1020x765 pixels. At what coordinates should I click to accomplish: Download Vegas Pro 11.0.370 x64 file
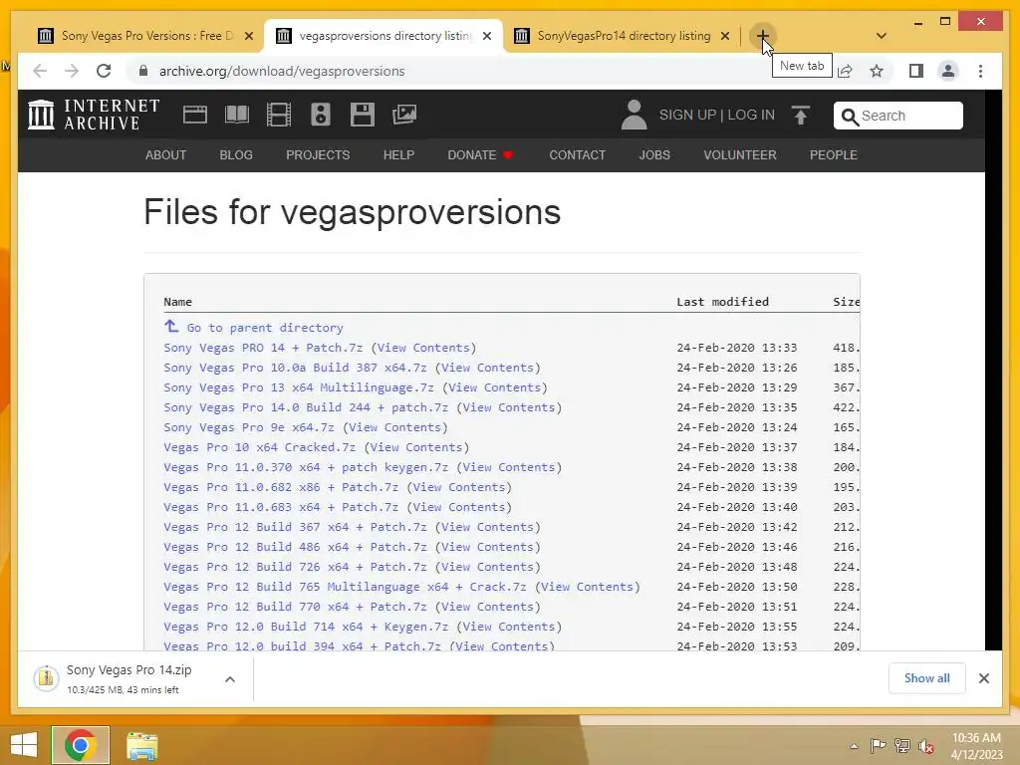[306, 467]
